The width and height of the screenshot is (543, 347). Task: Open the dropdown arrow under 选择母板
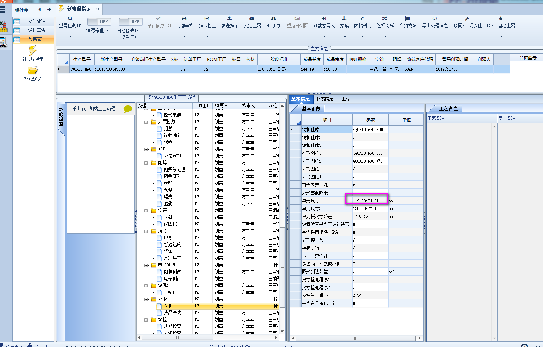click(385, 36)
